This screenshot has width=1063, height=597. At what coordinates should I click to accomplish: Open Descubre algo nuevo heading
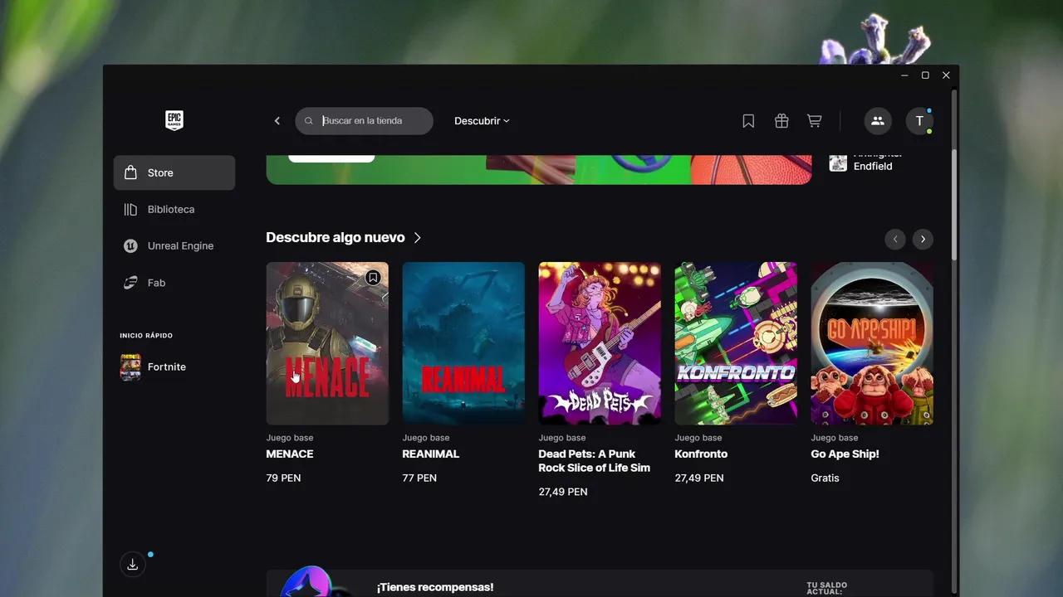pyautogui.click(x=336, y=238)
